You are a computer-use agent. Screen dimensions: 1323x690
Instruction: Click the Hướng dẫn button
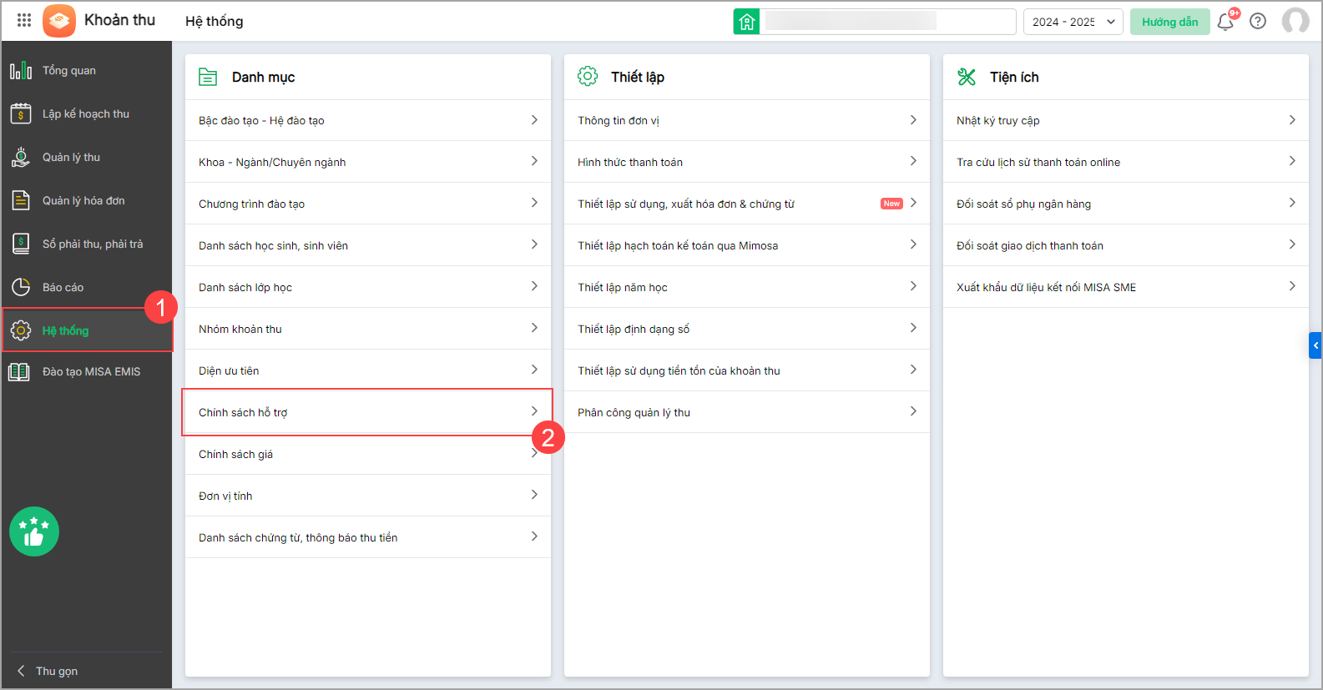1169,22
